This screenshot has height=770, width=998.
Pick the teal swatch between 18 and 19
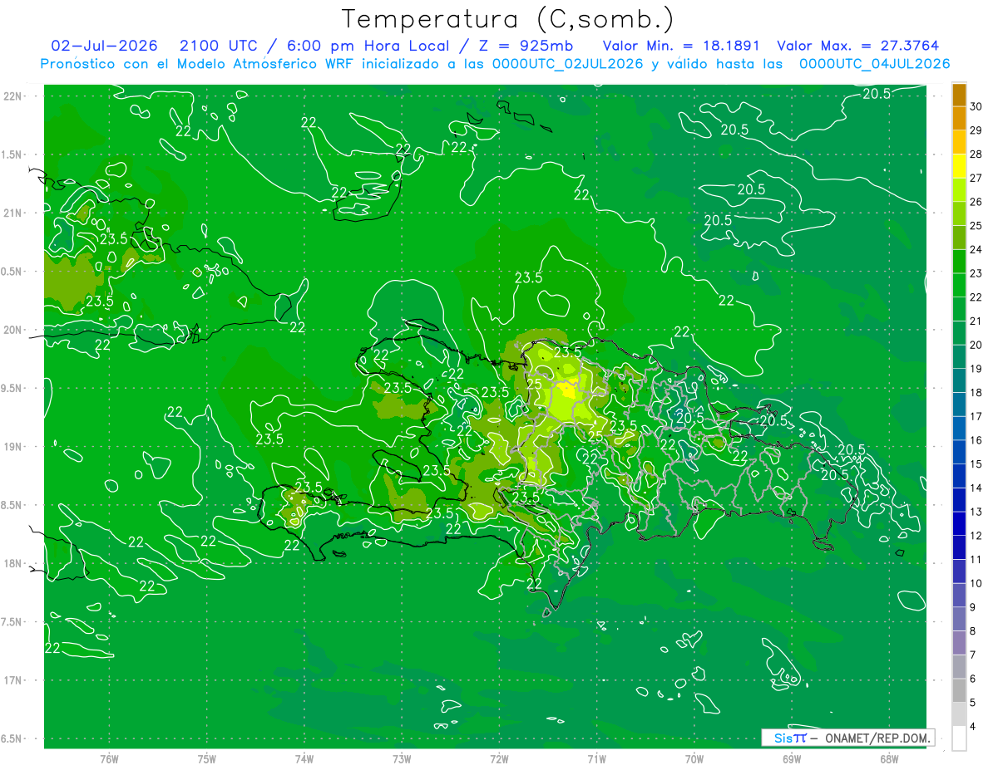tap(959, 380)
